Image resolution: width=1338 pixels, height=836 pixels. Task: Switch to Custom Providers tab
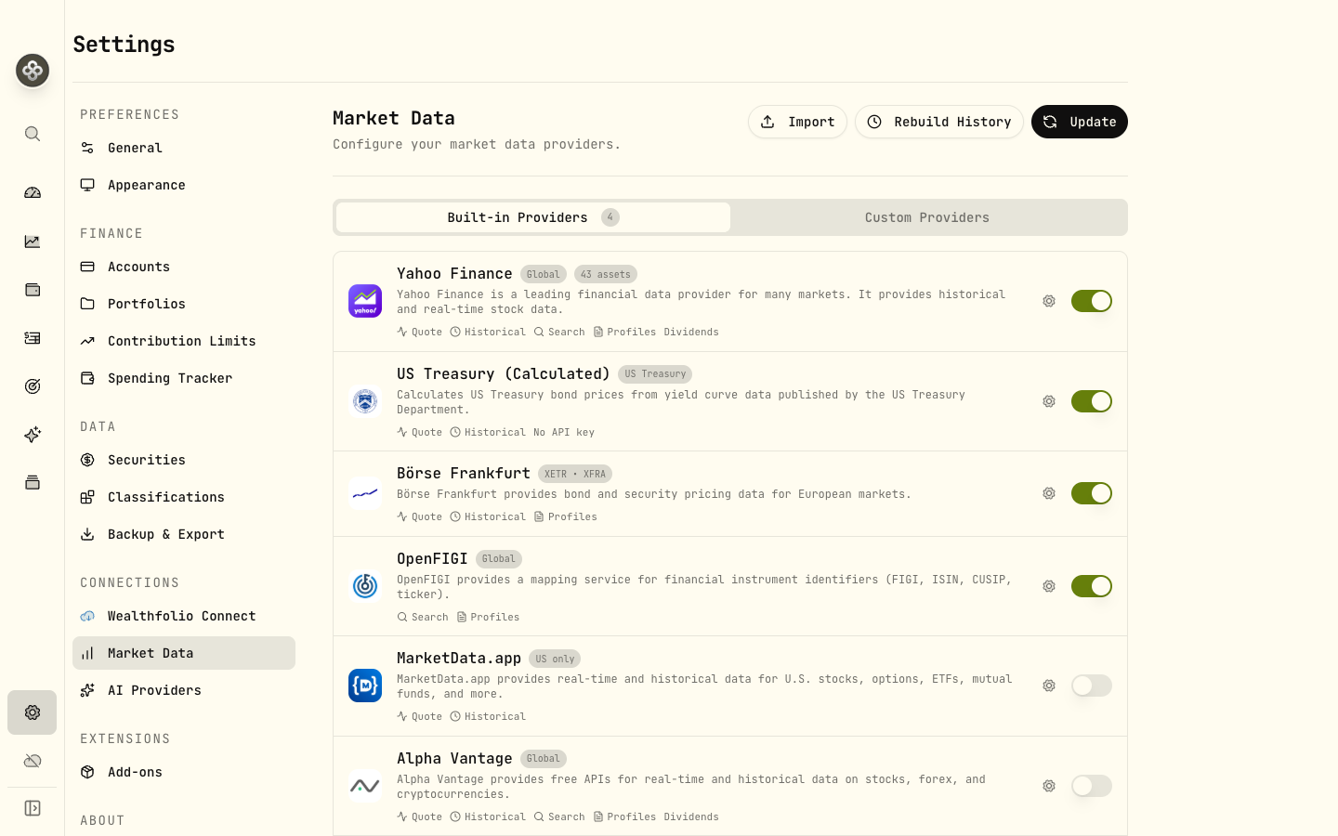pos(927,217)
